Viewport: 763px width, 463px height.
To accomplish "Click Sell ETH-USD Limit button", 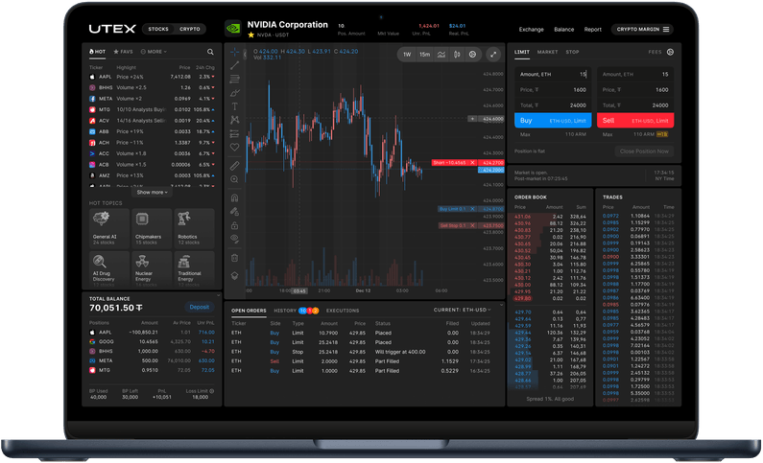I will point(635,121).
